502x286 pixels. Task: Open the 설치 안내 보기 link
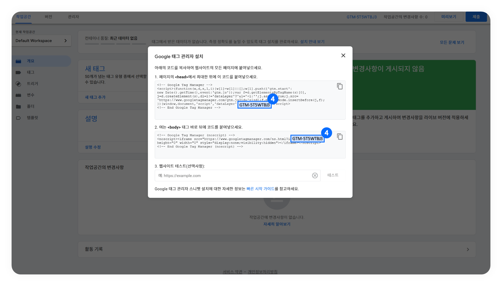click(x=312, y=42)
